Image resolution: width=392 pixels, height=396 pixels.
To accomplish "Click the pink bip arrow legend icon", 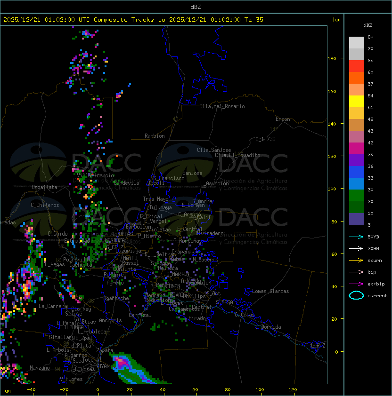I will tap(356, 272).
